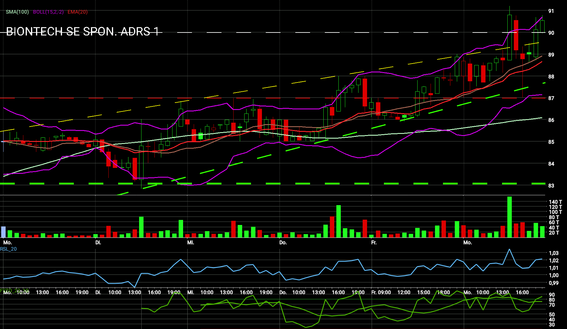
Task: Select the EMA(20) indicator label
Action: pos(77,12)
